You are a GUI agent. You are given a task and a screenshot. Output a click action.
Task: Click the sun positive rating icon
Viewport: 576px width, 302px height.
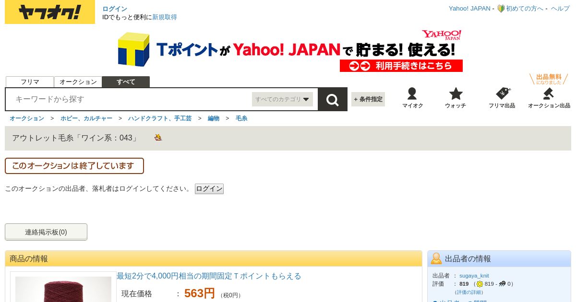[x=480, y=284]
